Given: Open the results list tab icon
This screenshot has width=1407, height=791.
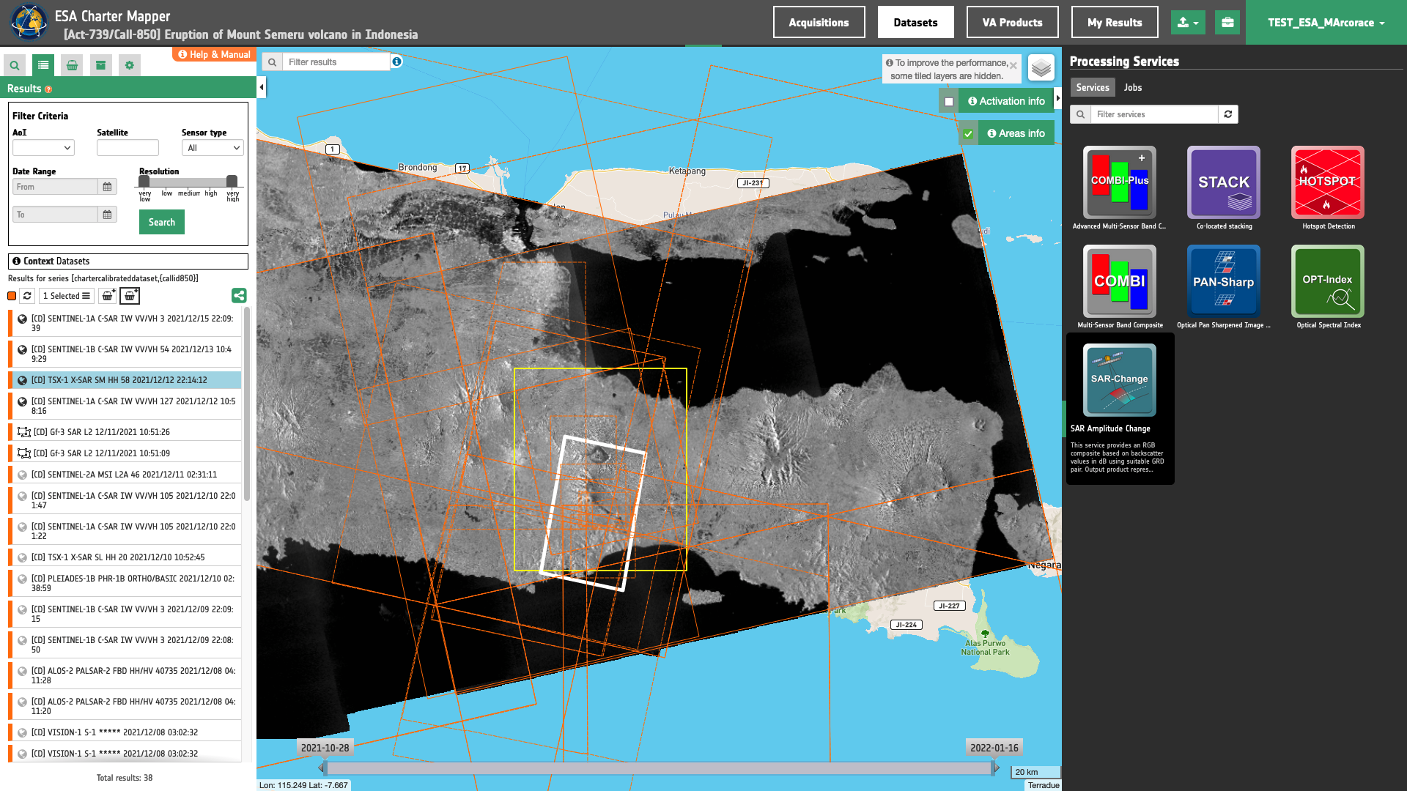Looking at the screenshot, I should [43, 65].
